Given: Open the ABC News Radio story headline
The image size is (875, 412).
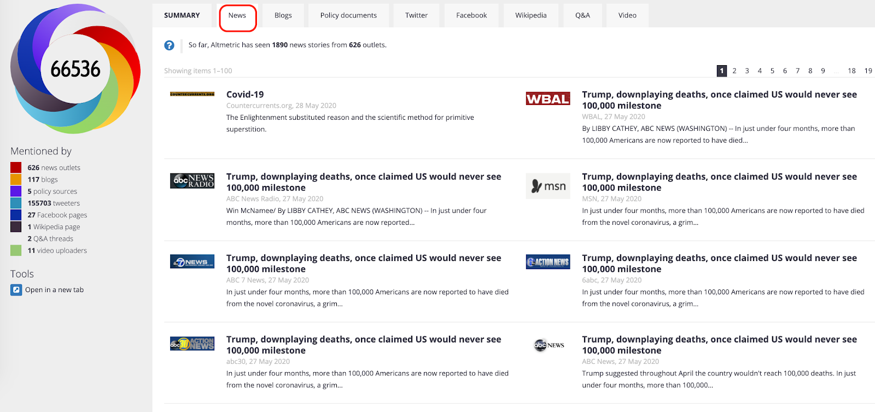Looking at the screenshot, I should click(364, 182).
